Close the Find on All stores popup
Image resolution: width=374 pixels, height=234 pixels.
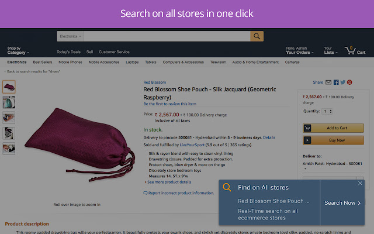coord(360,184)
